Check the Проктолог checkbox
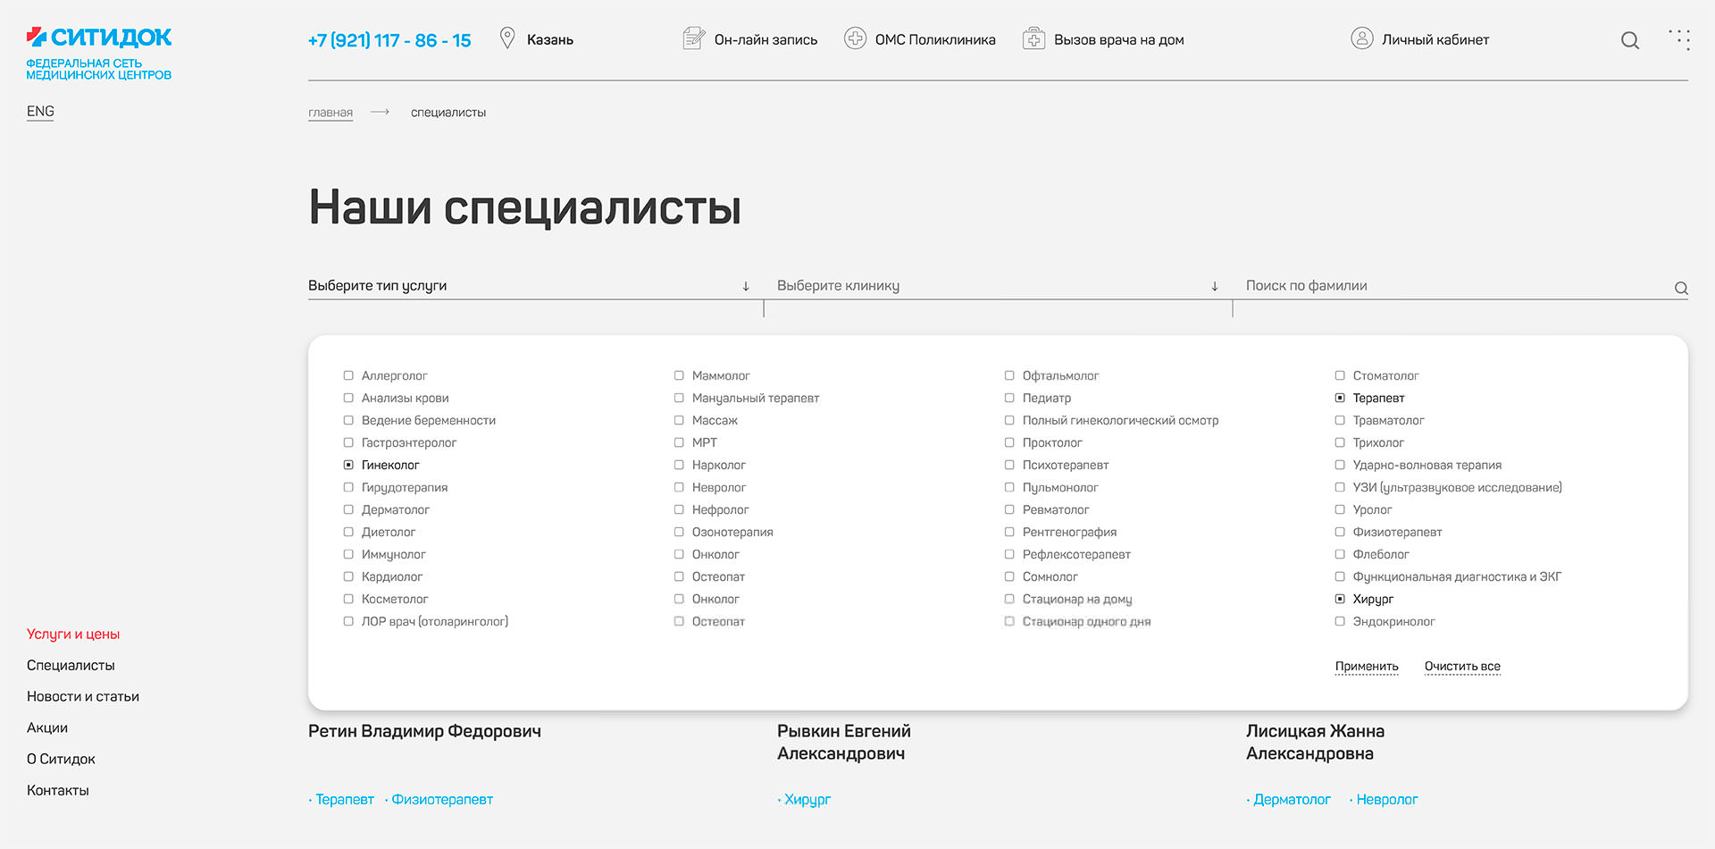This screenshot has width=1715, height=849. tap(1009, 442)
